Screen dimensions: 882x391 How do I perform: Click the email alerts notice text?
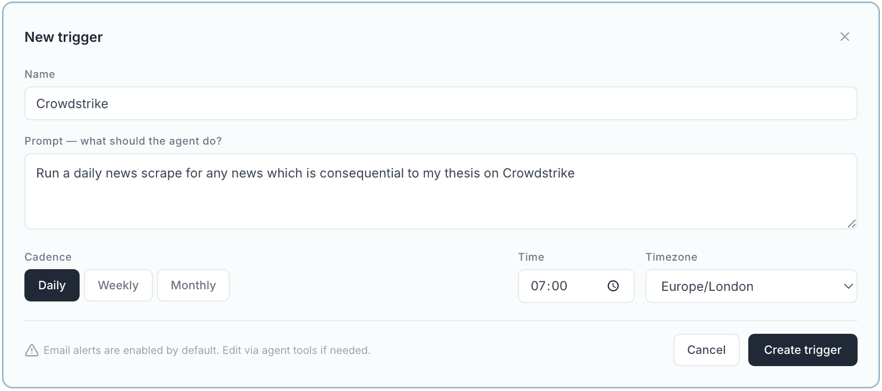207,350
